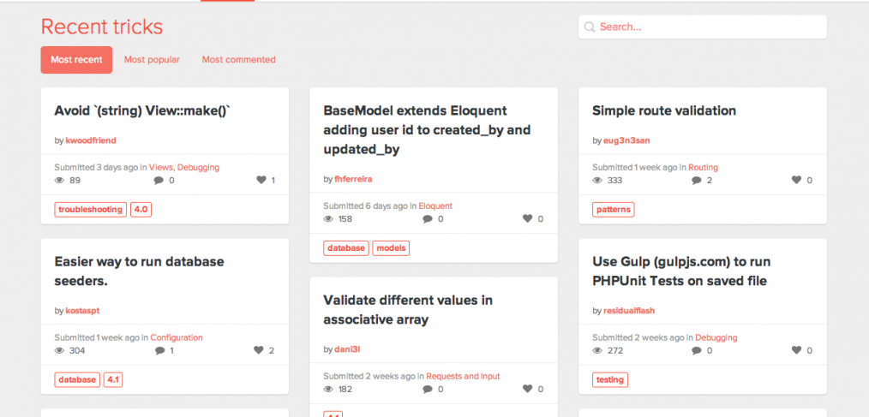Open Debugging category on Avoid View::make card
The width and height of the screenshot is (869, 417).
pos(199,167)
